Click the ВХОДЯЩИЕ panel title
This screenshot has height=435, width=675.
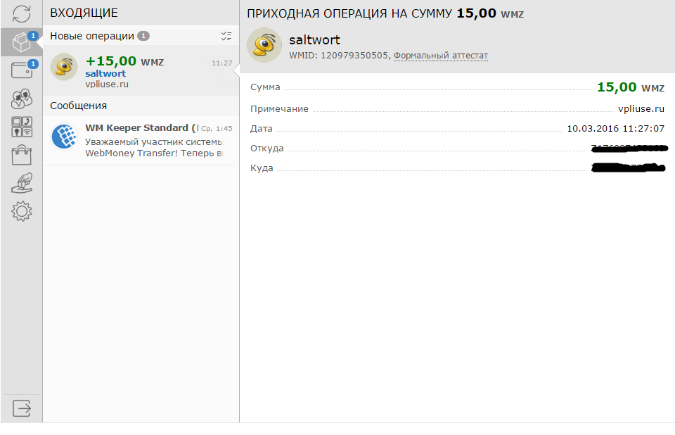pyautogui.click(x=84, y=13)
